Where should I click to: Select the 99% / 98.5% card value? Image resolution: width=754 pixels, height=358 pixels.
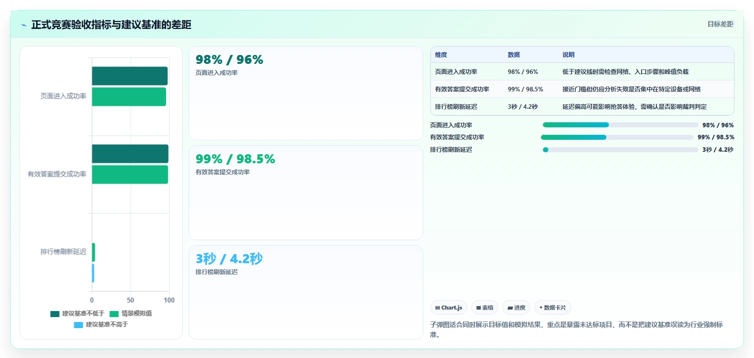pos(235,159)
